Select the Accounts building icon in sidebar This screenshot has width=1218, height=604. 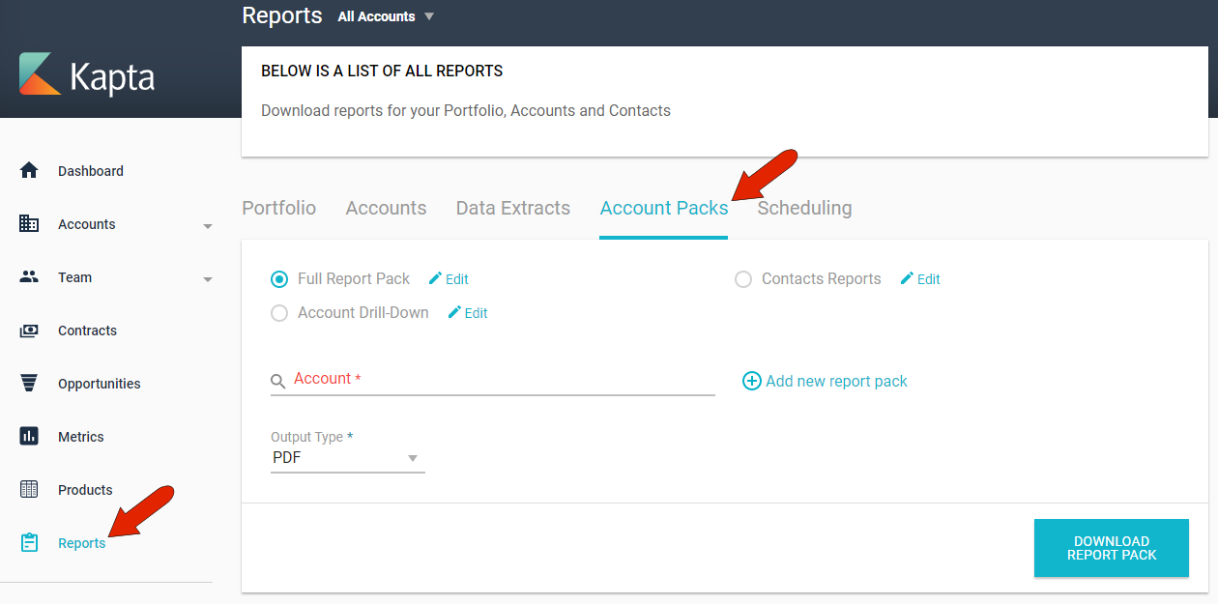click(29, 223)
